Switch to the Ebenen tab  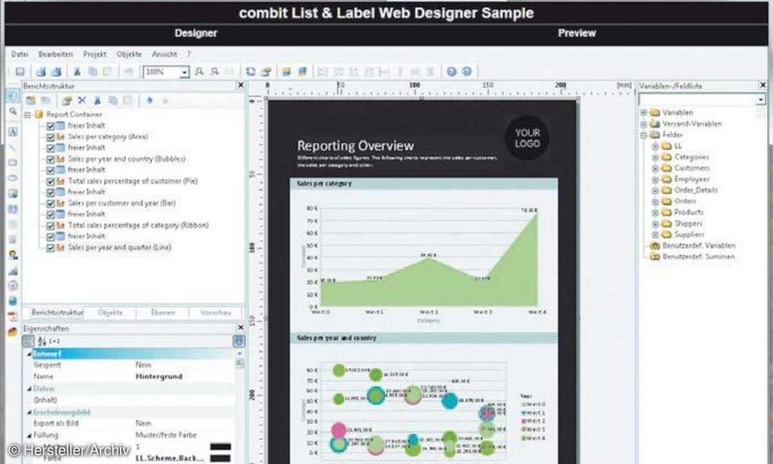(x=162, y=313)
